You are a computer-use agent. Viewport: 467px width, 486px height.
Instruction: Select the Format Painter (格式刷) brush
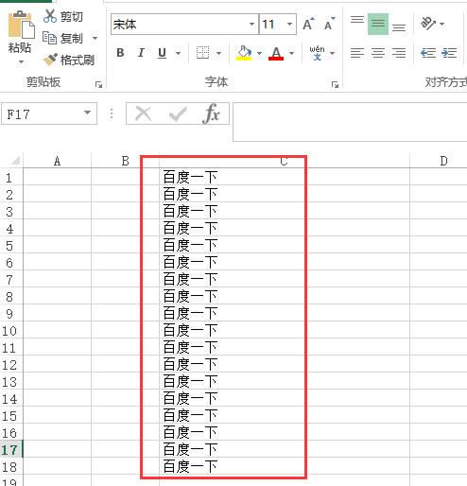(x=68, y=60)
